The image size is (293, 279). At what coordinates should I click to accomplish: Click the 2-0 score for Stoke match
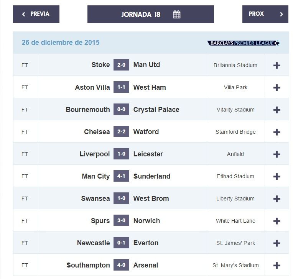(x=121, y=65)
